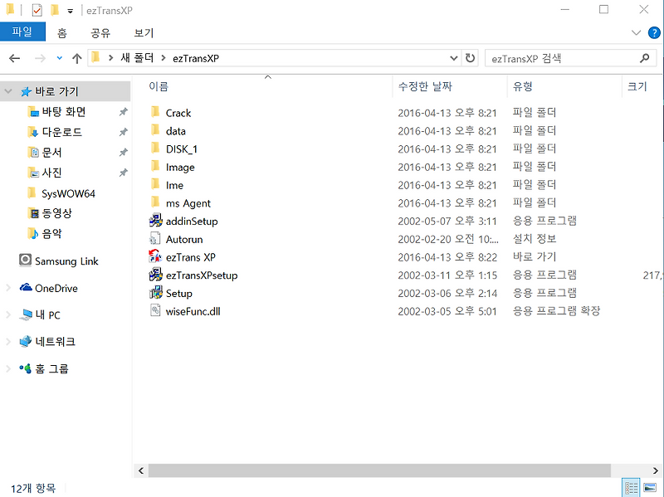Screen dimensions: 664x497
Task: Expand the 내 PC tree node
Action: [8, 314]
